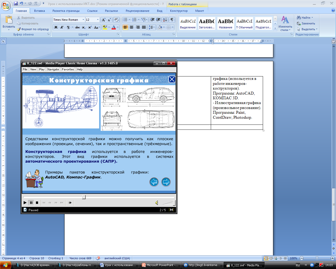This screenshot has height=269, width=336.
Task: Clear formatting with the eraser icon
Action: click(117, 20)
